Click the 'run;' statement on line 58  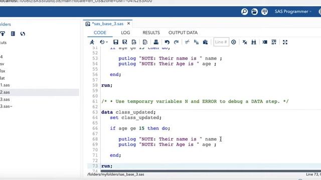[x=107, y=85]
